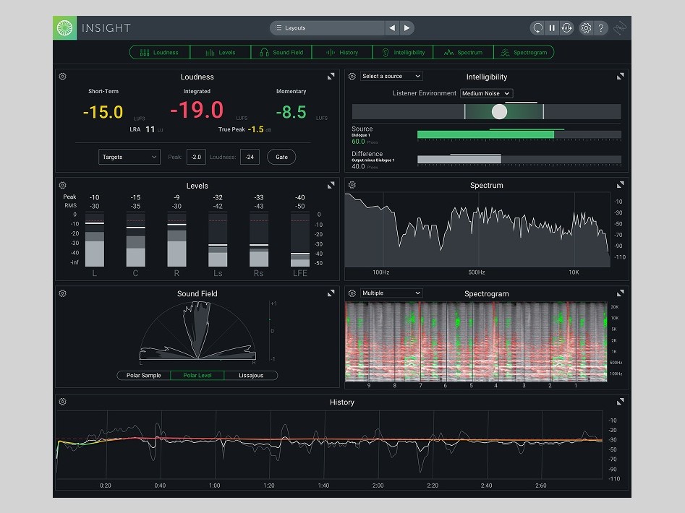Screen dimensions: 685x513
Task: Switch to the Spectrogram tab
Action: pos(524,52)
